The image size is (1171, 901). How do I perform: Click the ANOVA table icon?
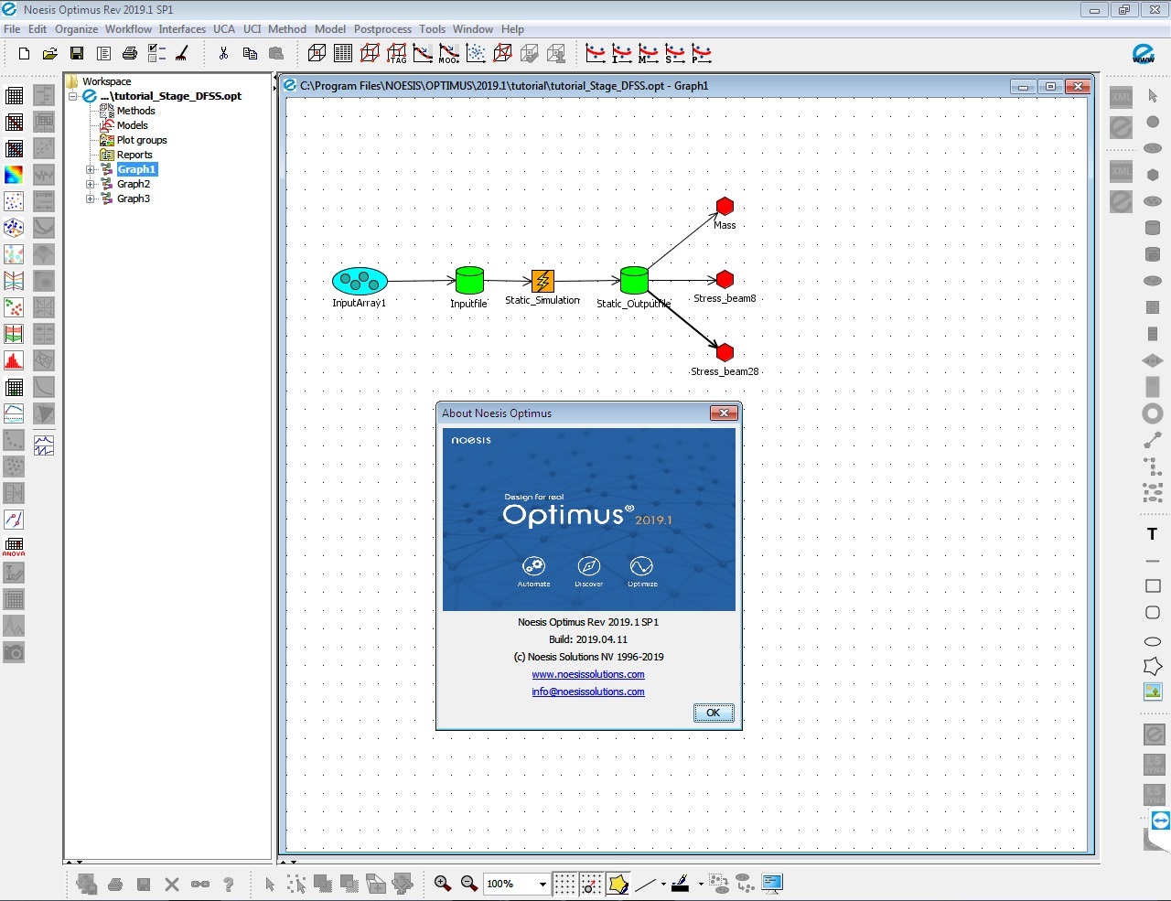(x=14, y=547)
